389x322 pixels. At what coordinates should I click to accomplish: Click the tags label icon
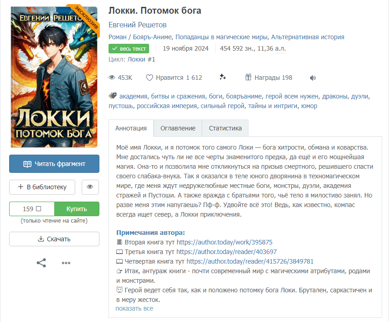click(112, 96)
